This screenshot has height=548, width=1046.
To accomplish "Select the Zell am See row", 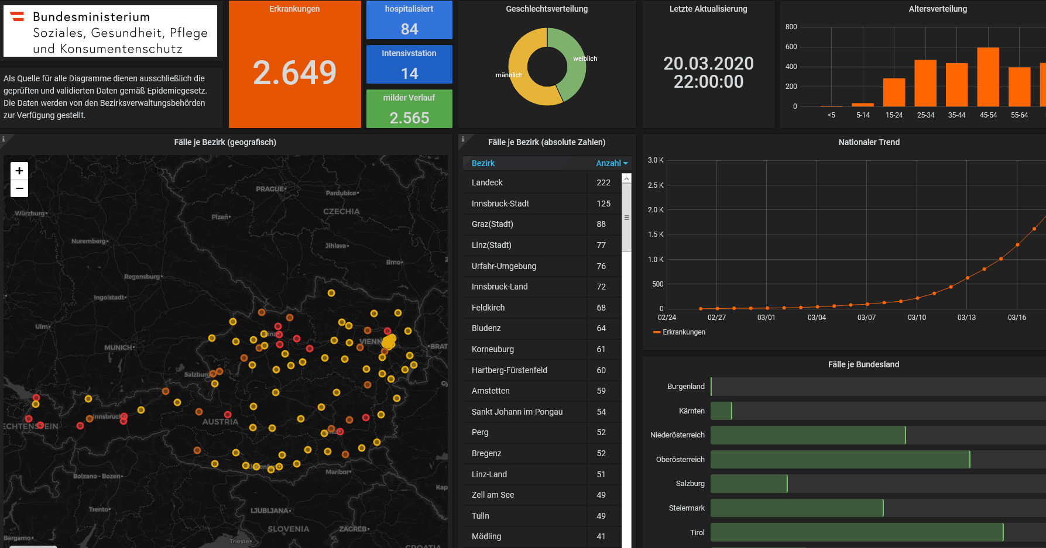I will pos(542,495).
